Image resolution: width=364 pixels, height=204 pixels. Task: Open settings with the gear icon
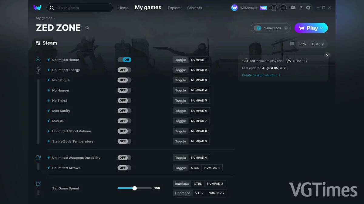pyautogui.click(x=308, y=8)
